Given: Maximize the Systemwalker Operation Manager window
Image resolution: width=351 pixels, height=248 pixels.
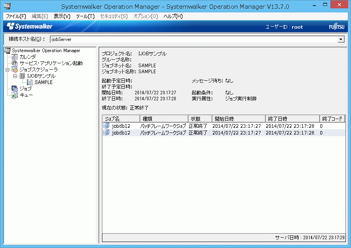Looking at the screenshot, I should point(325,5).
